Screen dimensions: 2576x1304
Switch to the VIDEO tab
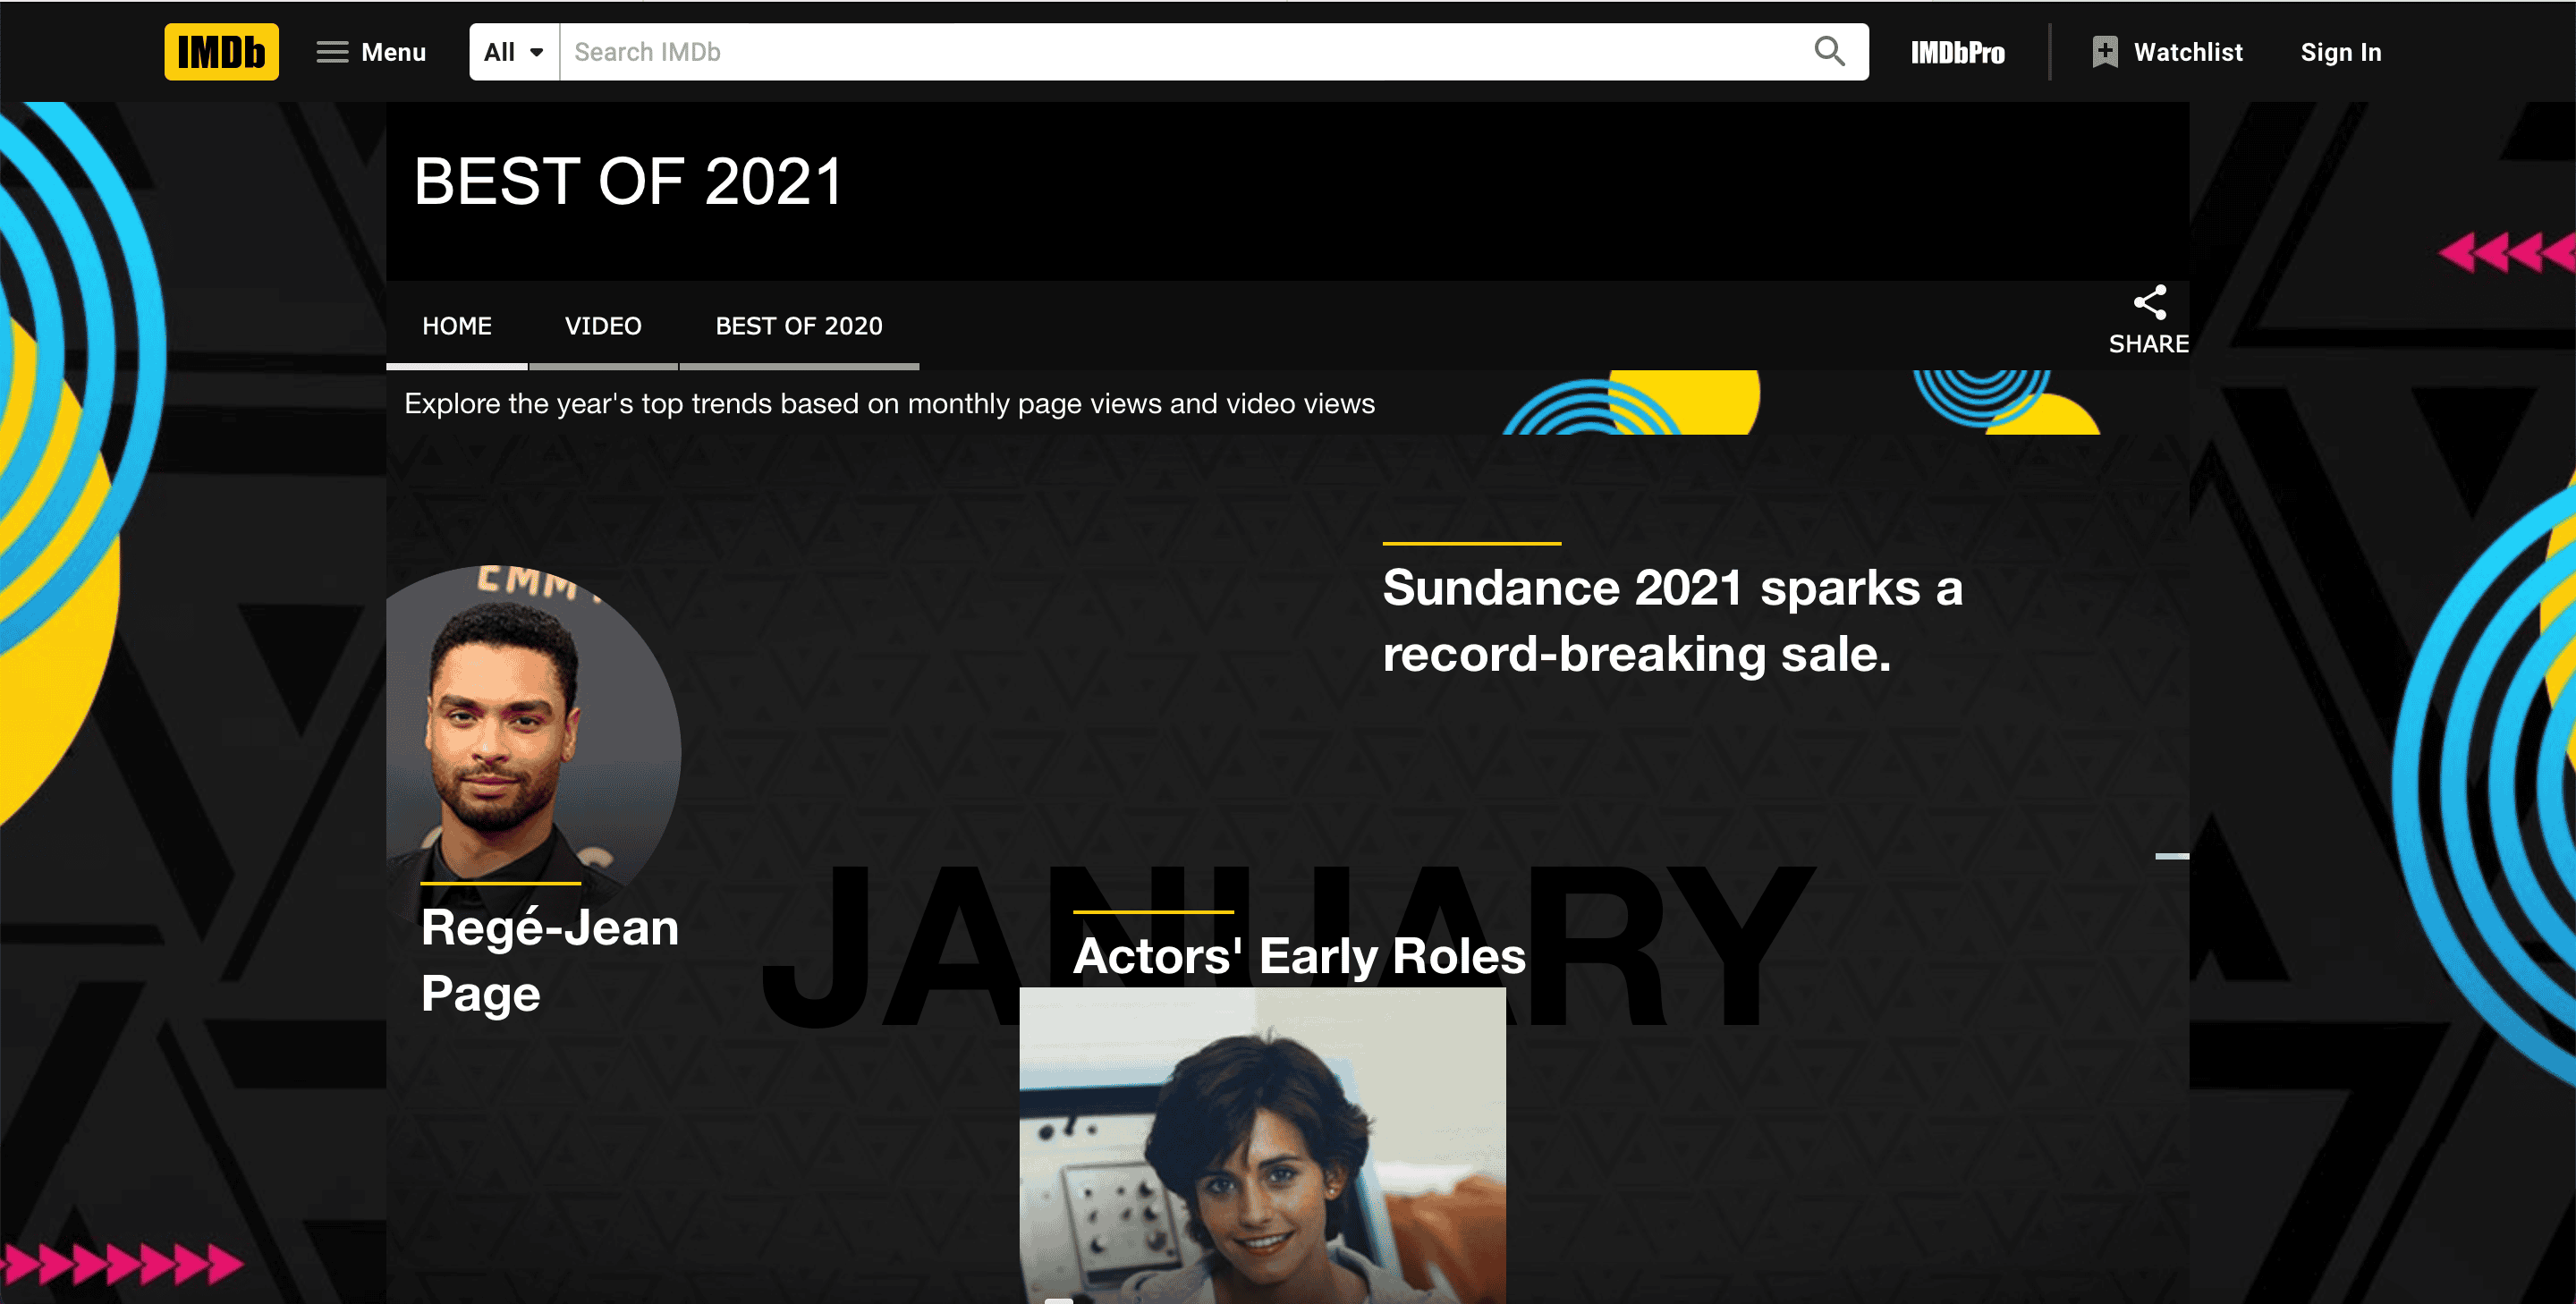[x=603, y=326]
